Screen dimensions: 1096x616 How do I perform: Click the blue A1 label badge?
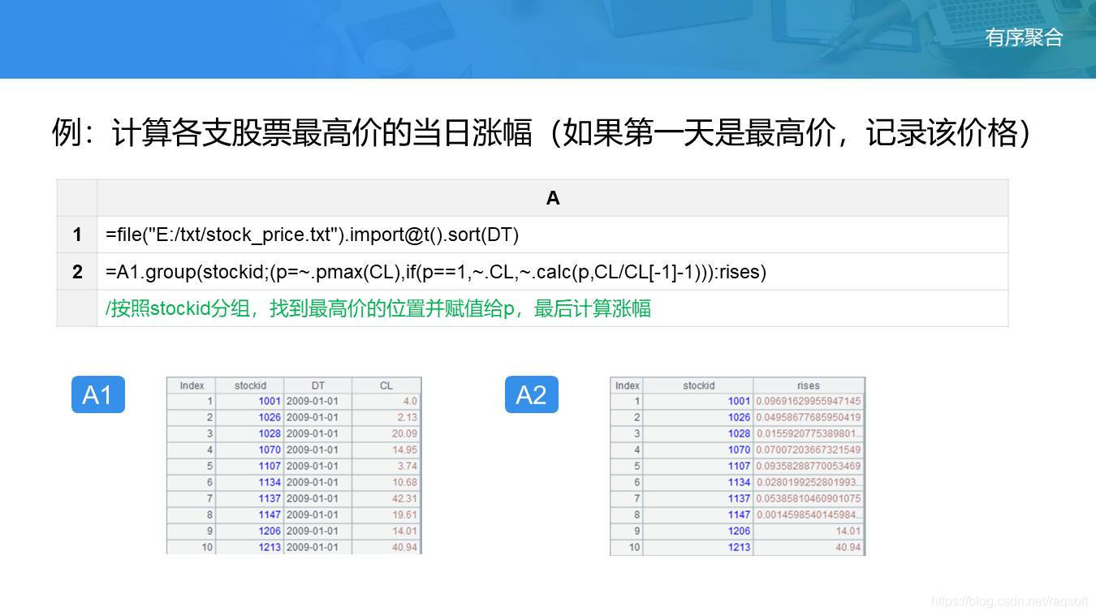tap(97, 394)
